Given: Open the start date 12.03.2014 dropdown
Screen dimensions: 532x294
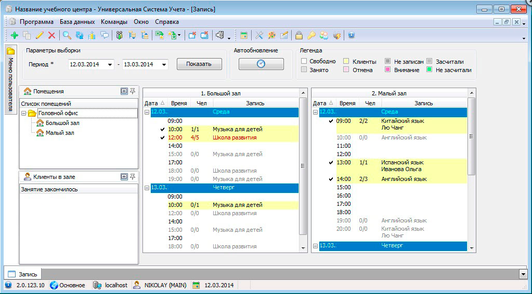Looking at the screenshot, I should (x=110, y=64).
